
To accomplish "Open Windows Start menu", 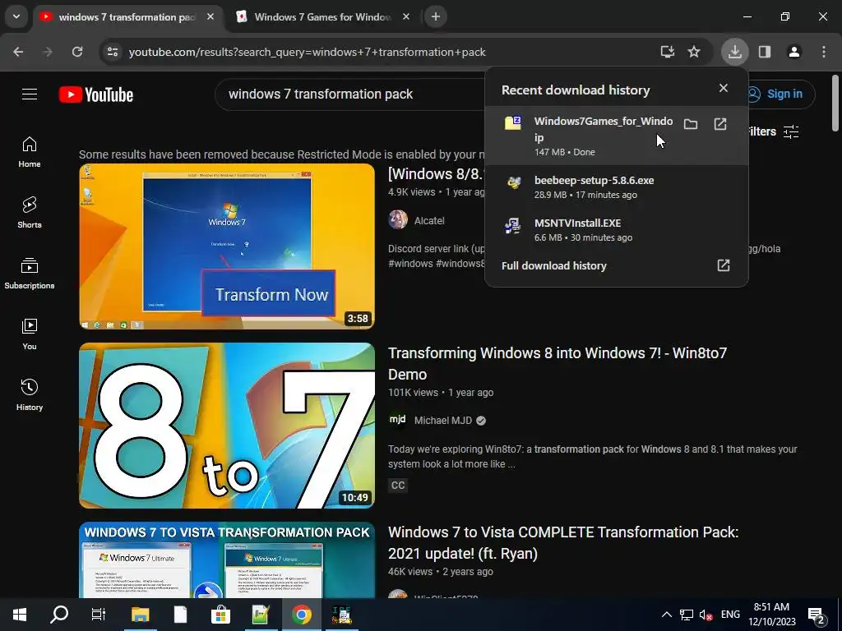I will click(20, 615).
